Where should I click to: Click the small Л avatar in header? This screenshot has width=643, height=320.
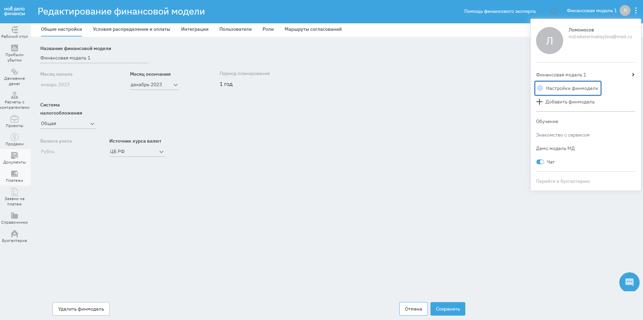(625, 10)
